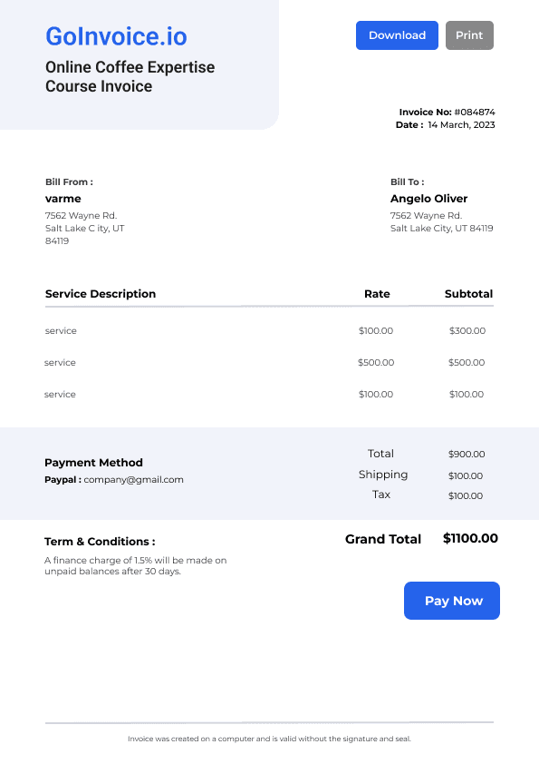Click the Paypal email company@gmail.com
Viewport: 539px width, 764px height.
pyautogui.click(x=134, y=479)
